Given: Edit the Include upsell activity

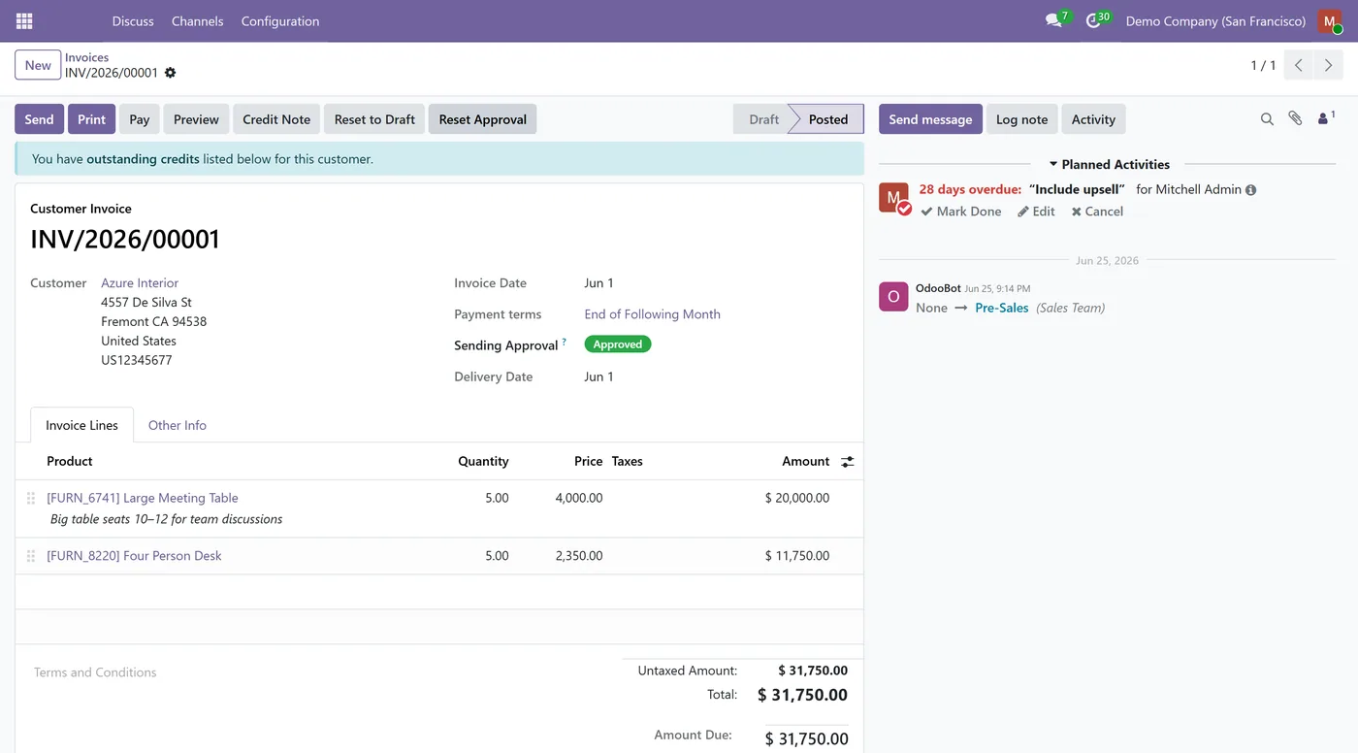Looking at the screenshot, I should [1036, 212].
